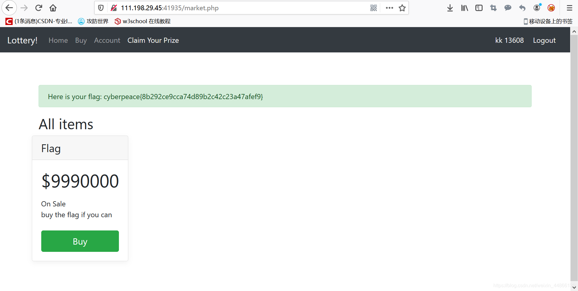Click kk 13608 user balance
Screen dimensions: 578x291
tap(509, 40)
